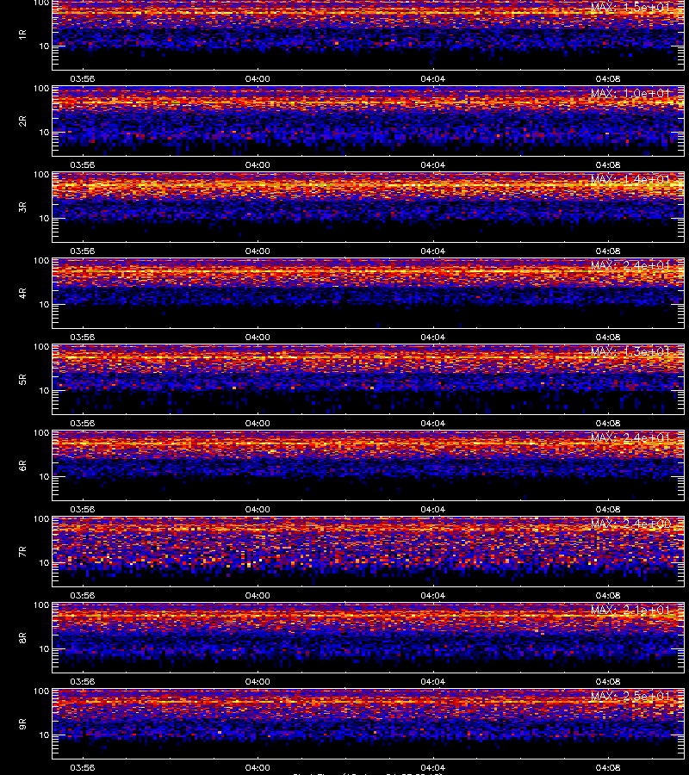Select the MAX: 2.4e+01 annotation in panel 6R
Screen dimensions: 689x775
(x=630, y=437)
